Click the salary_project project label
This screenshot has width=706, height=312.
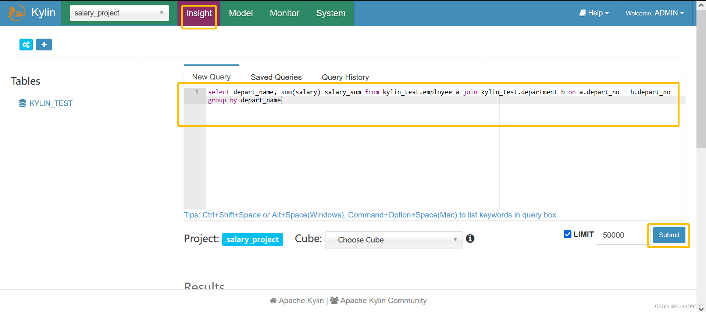[253, 240]
